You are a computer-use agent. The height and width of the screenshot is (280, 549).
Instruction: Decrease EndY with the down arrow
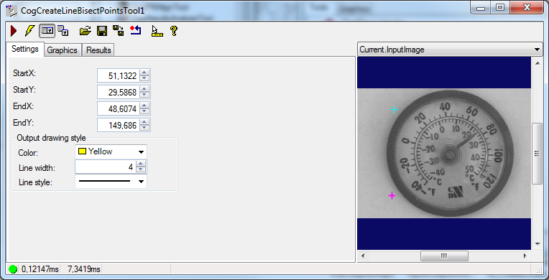(144, 128)
